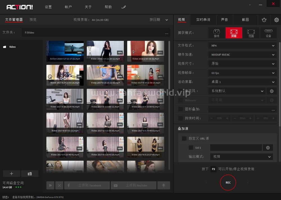
Task: Select the area capture mode icon
Action: click(x=251, y=33)
